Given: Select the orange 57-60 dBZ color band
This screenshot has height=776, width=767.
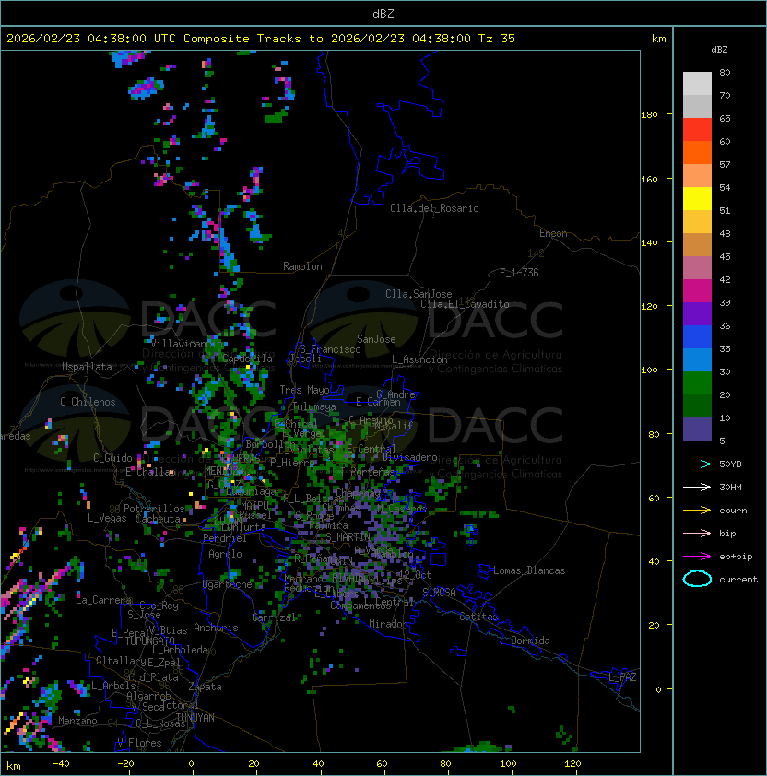Looking at the screenshot, I should click(697, 152).
